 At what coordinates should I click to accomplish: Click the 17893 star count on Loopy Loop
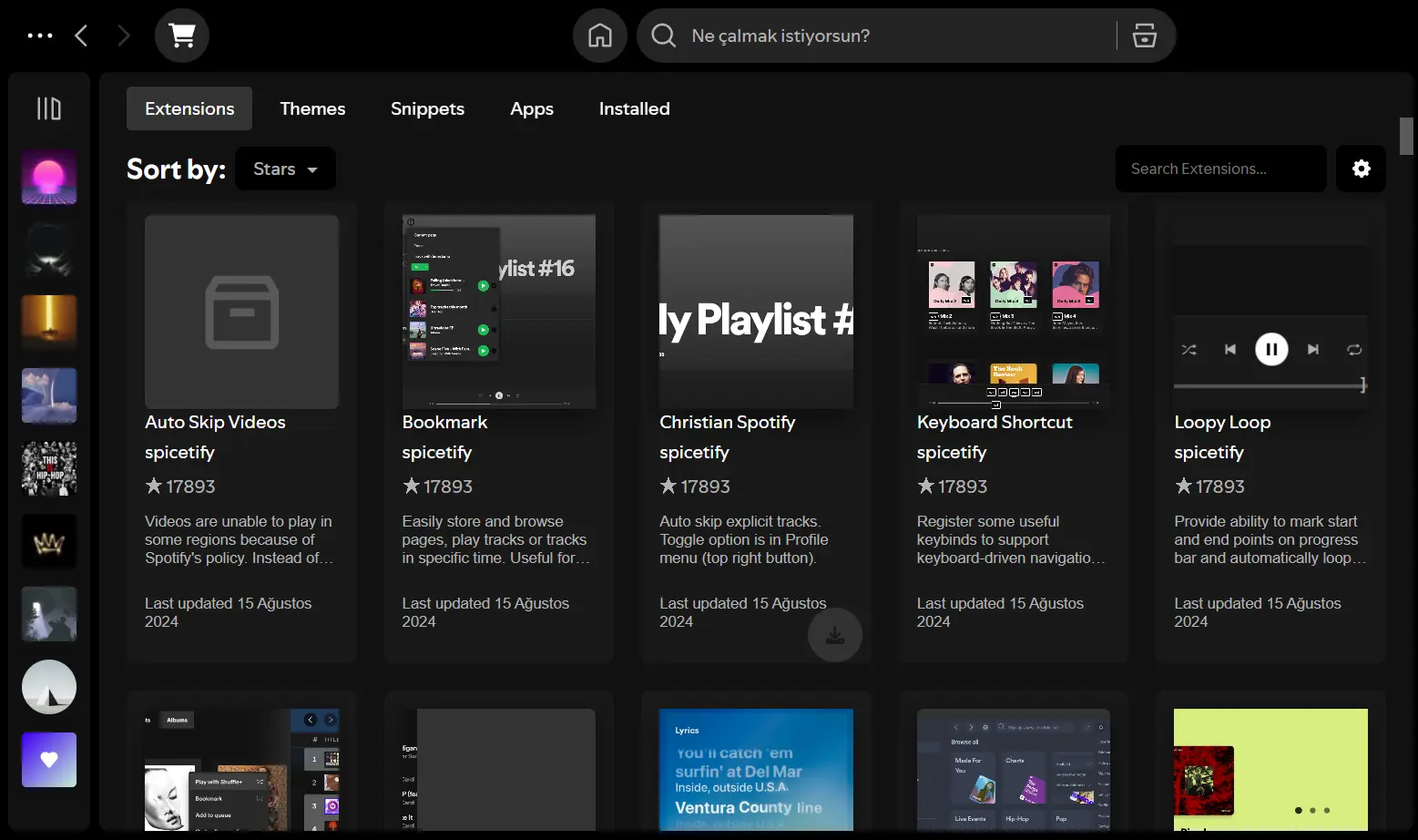click(x=1209, y=487)
